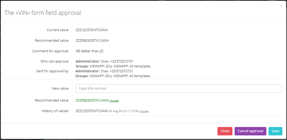Click the red Close button
The height and width of the screenshot is (140, 287).
click(x=225, y=131)
